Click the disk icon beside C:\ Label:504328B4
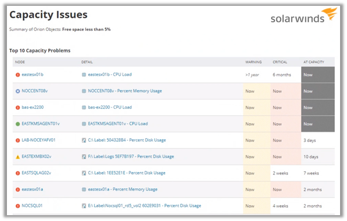Viewport: 347px width, 221px height. tap(84, 140)
